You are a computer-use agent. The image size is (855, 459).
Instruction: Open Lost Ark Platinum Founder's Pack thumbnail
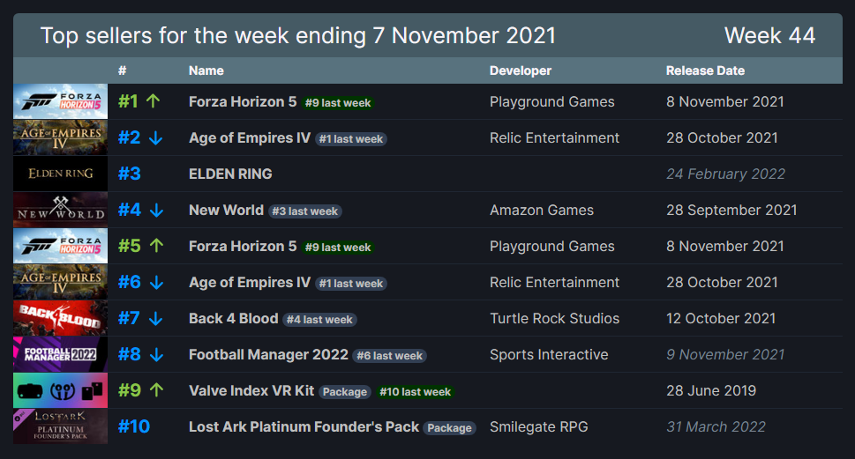tap(60, 426)
